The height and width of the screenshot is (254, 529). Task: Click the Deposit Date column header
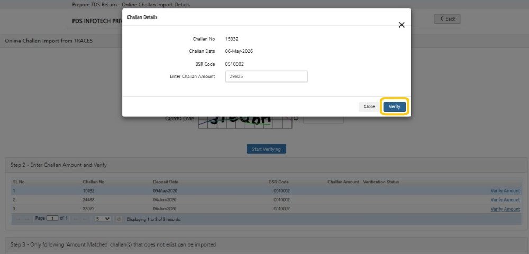pyautogui.click(x=165, y=182)
